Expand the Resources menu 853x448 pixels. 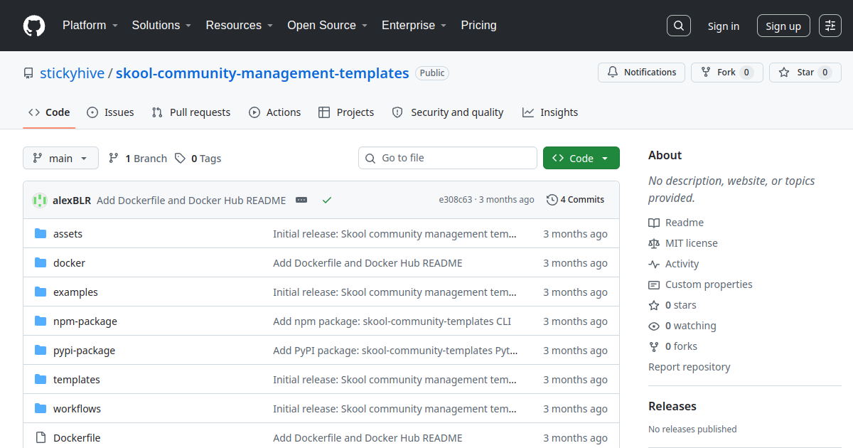240,25
